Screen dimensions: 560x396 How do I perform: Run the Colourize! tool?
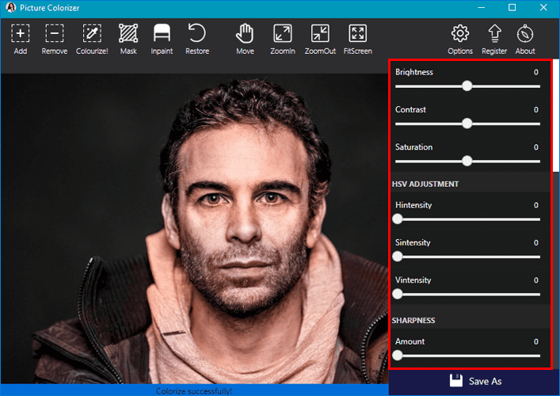tap(92, 39)
